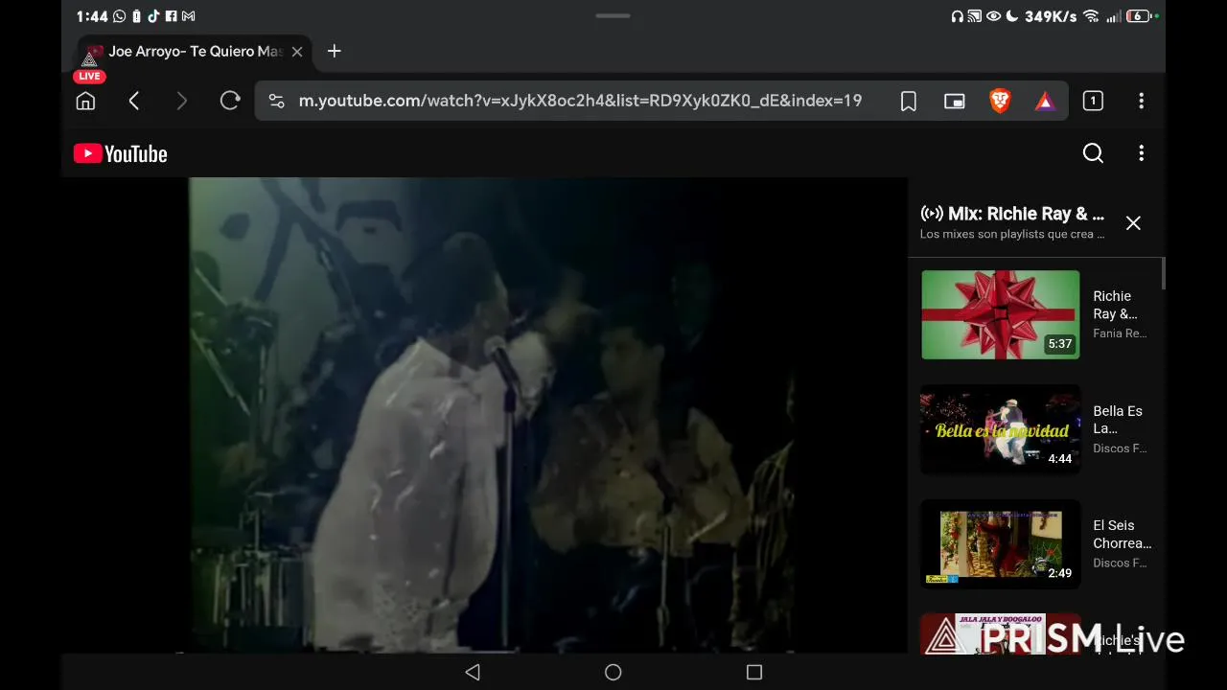The image size is (1227, 690).
Task: Show open tabs counter
Action: [x=1093, y=101]
